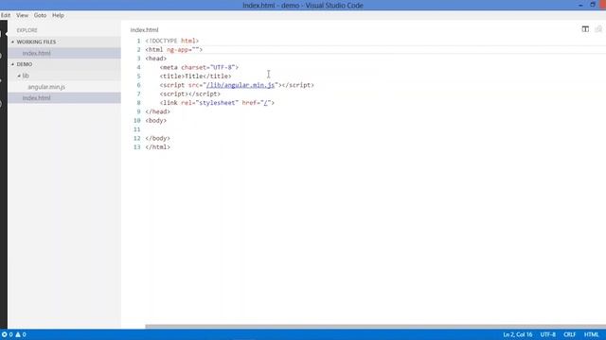Change the HTML language mode
The height and width of the screenshot is (340, 606).
[x=591, y=334]
